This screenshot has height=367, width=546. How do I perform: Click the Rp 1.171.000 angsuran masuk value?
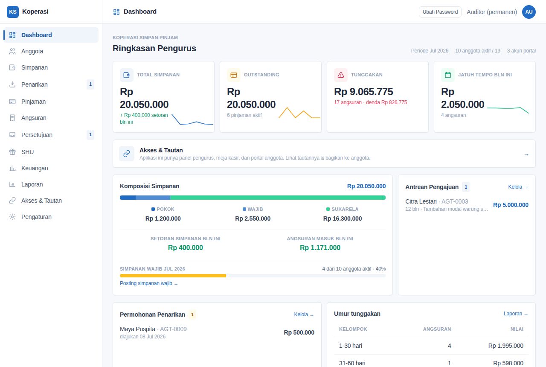coord(320,248)
